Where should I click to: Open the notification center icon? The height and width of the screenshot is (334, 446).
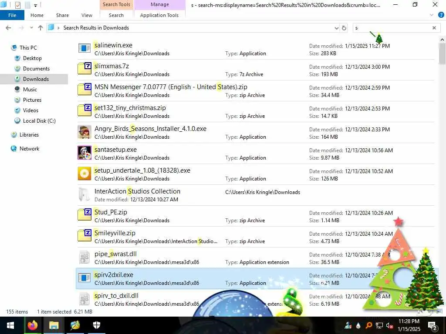click(432, 325)
